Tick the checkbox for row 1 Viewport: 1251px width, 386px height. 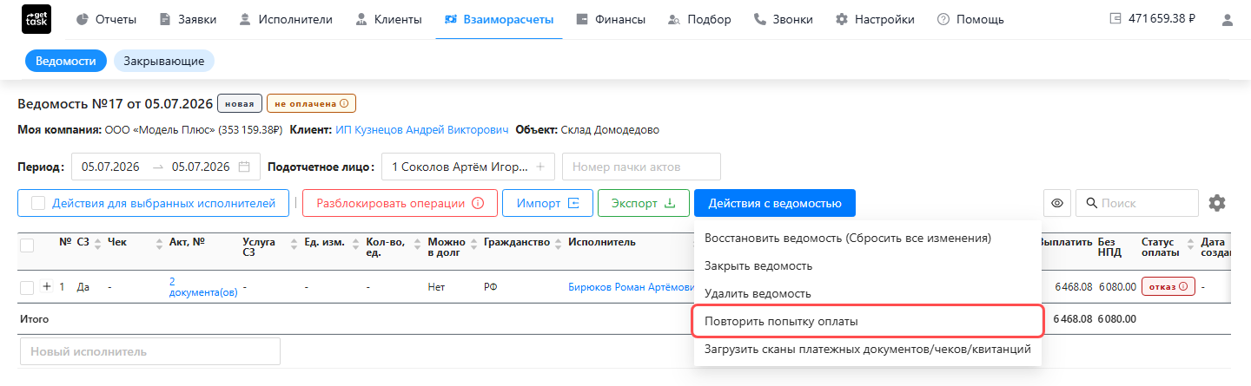(27, 287)
